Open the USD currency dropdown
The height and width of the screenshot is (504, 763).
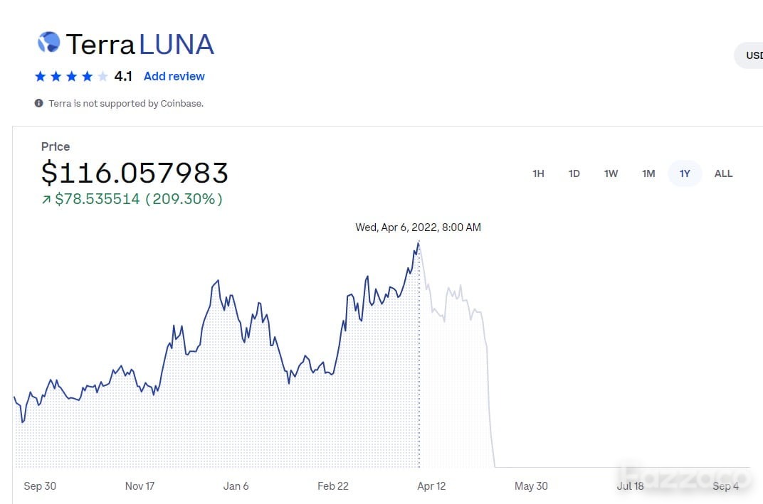[x=749, y=55]
